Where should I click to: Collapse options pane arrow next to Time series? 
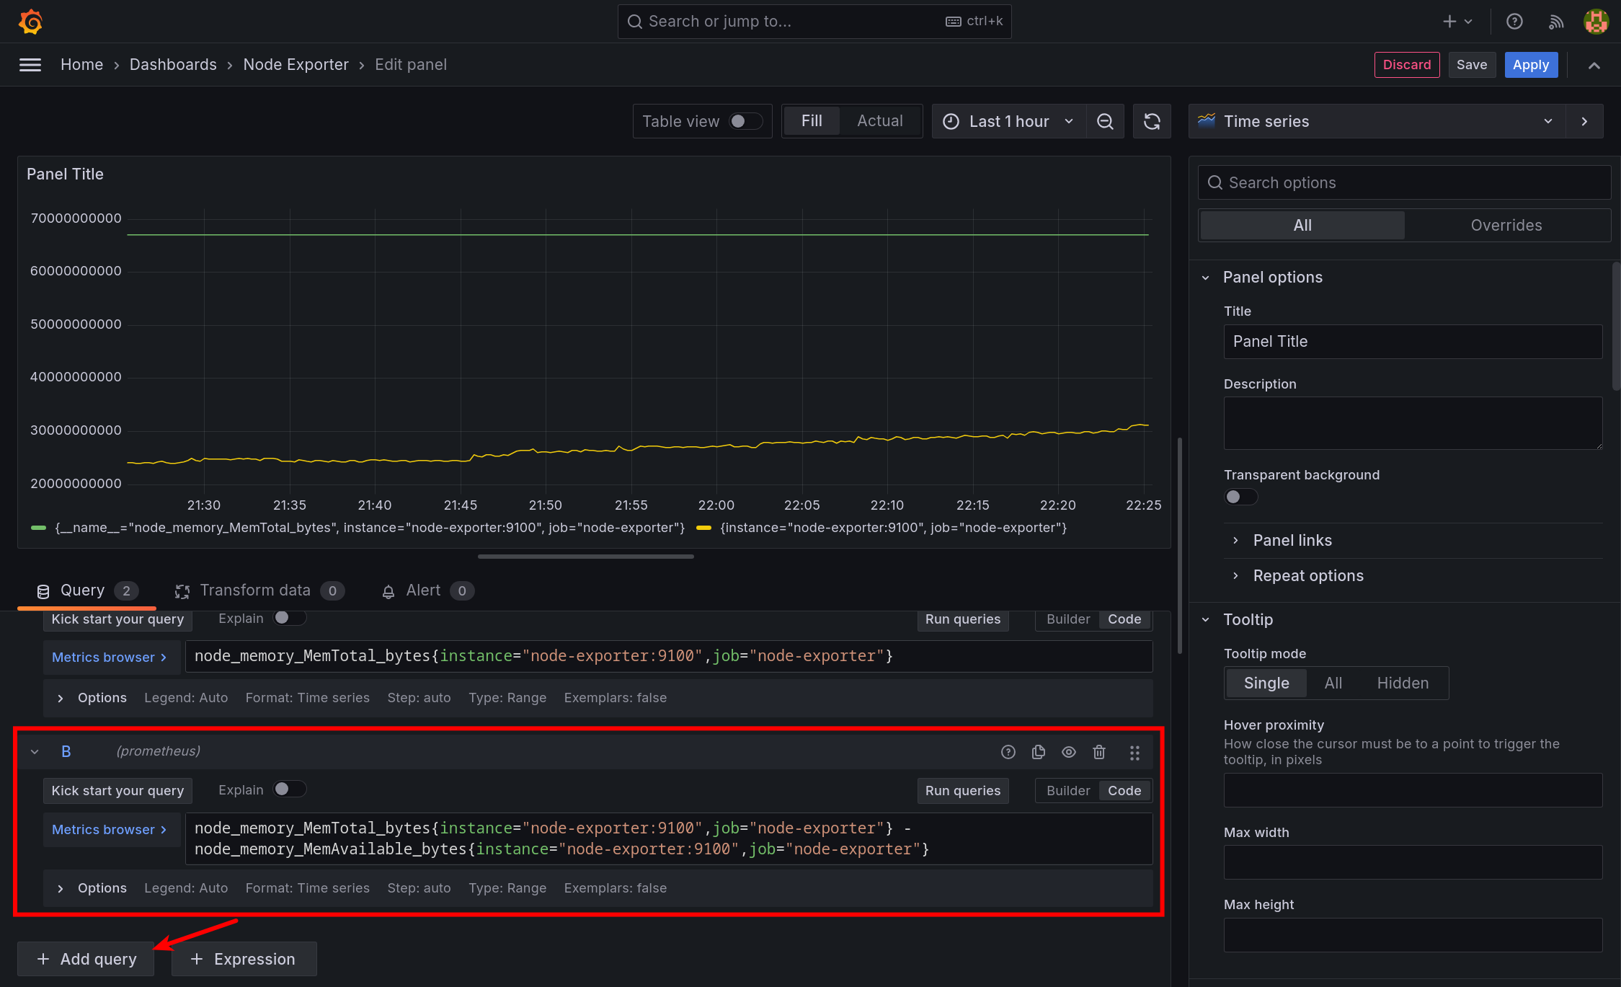[1584, 121]
